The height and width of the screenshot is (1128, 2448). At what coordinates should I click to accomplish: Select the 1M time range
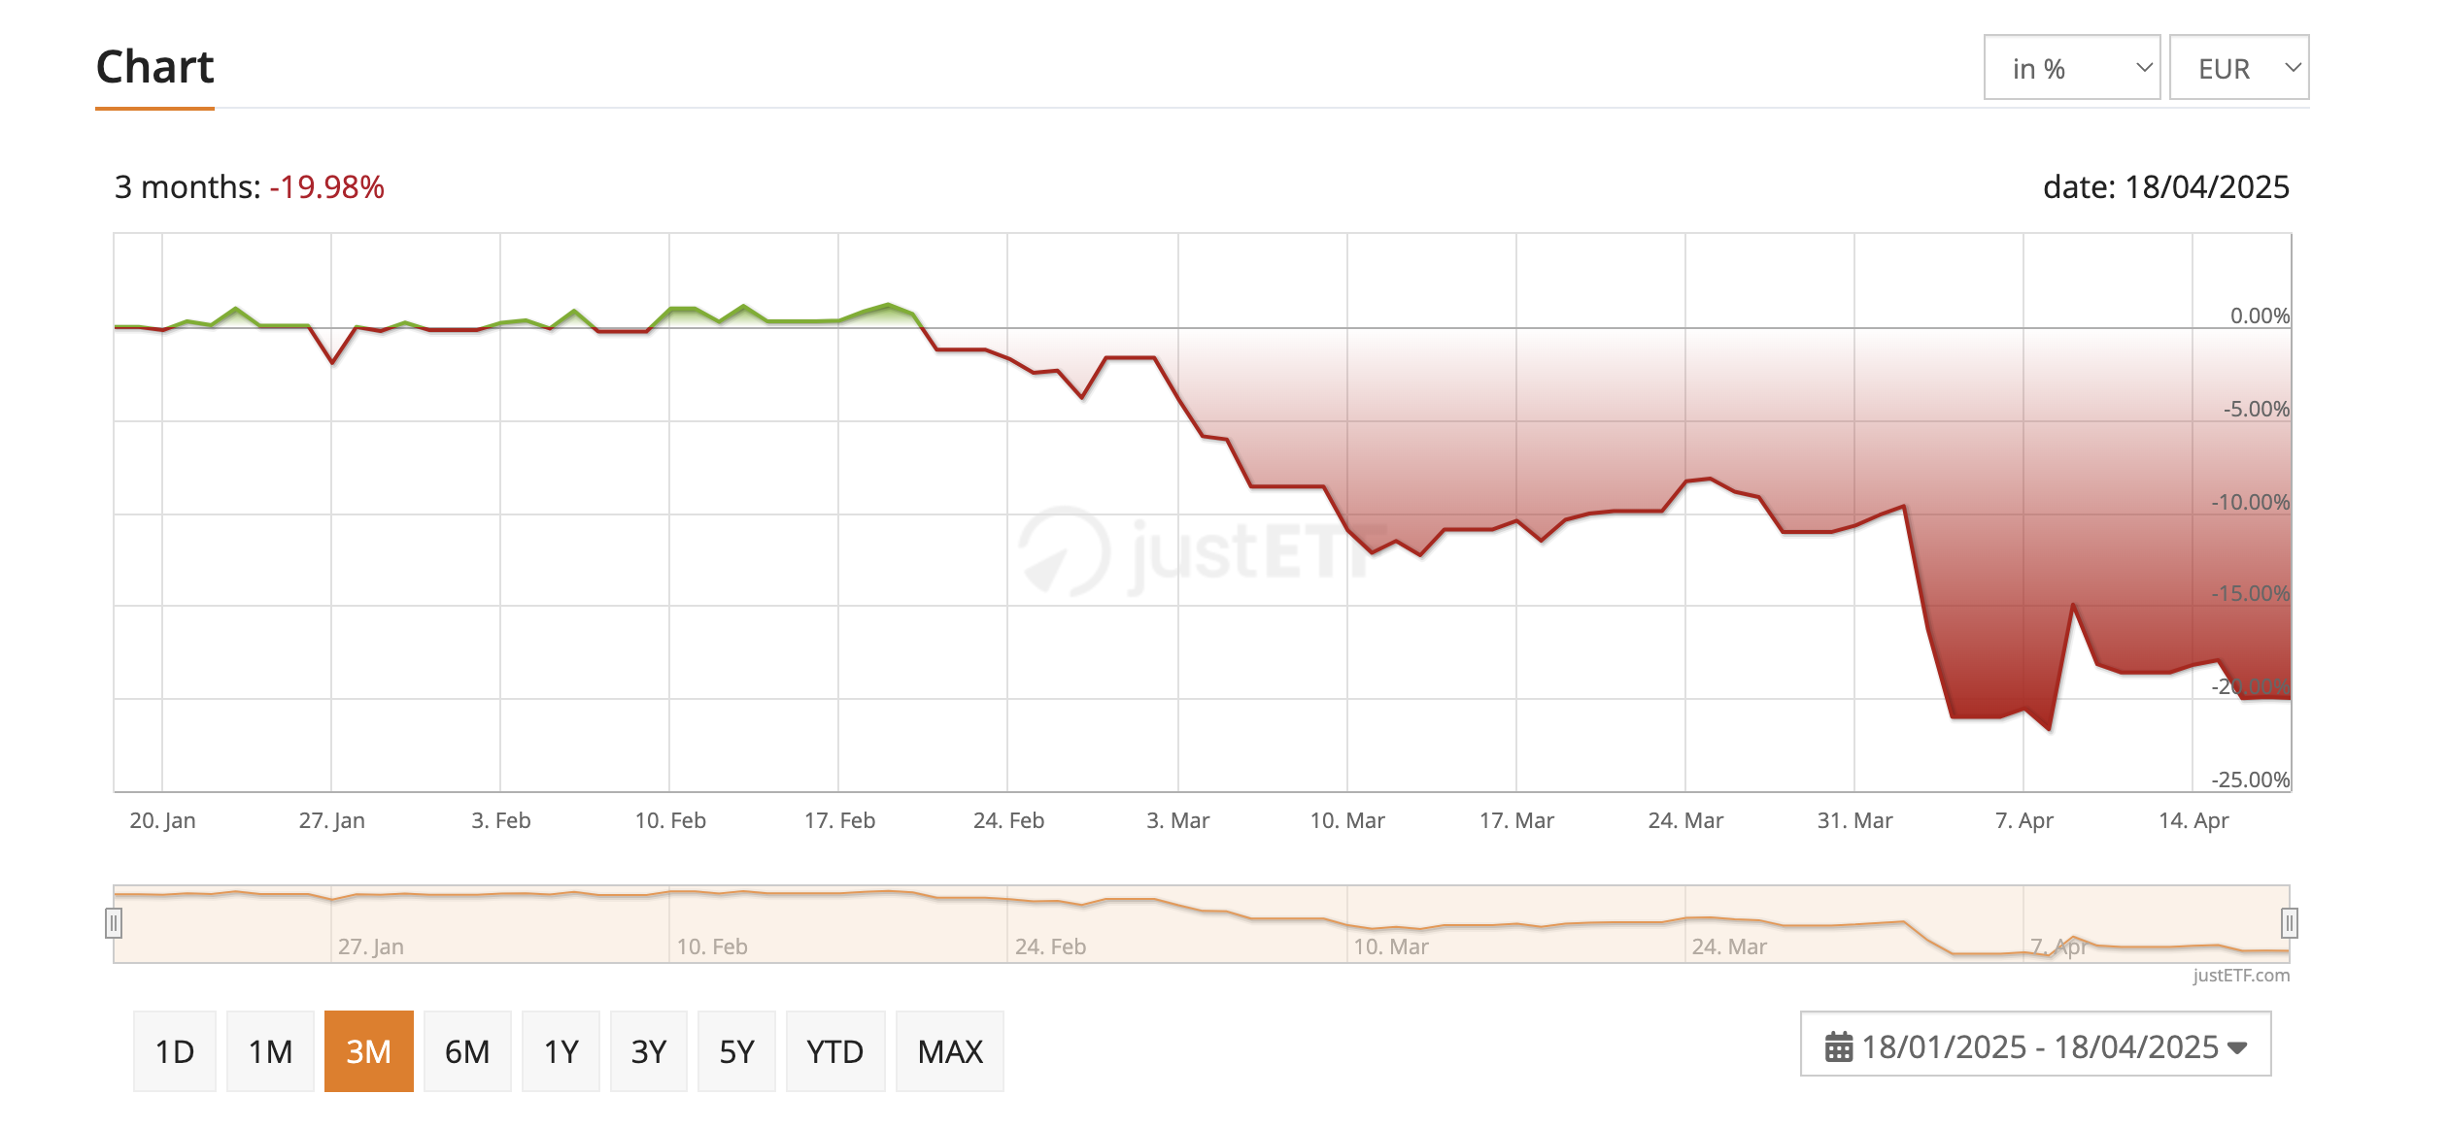coord(270,1051)
